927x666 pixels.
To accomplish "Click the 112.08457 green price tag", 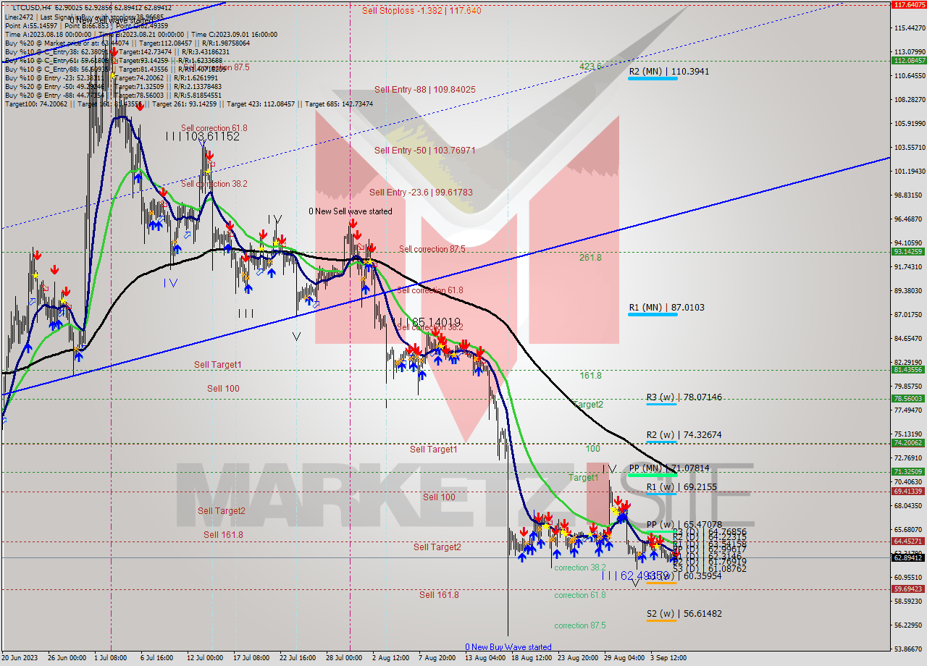I will tap(908, 60).
